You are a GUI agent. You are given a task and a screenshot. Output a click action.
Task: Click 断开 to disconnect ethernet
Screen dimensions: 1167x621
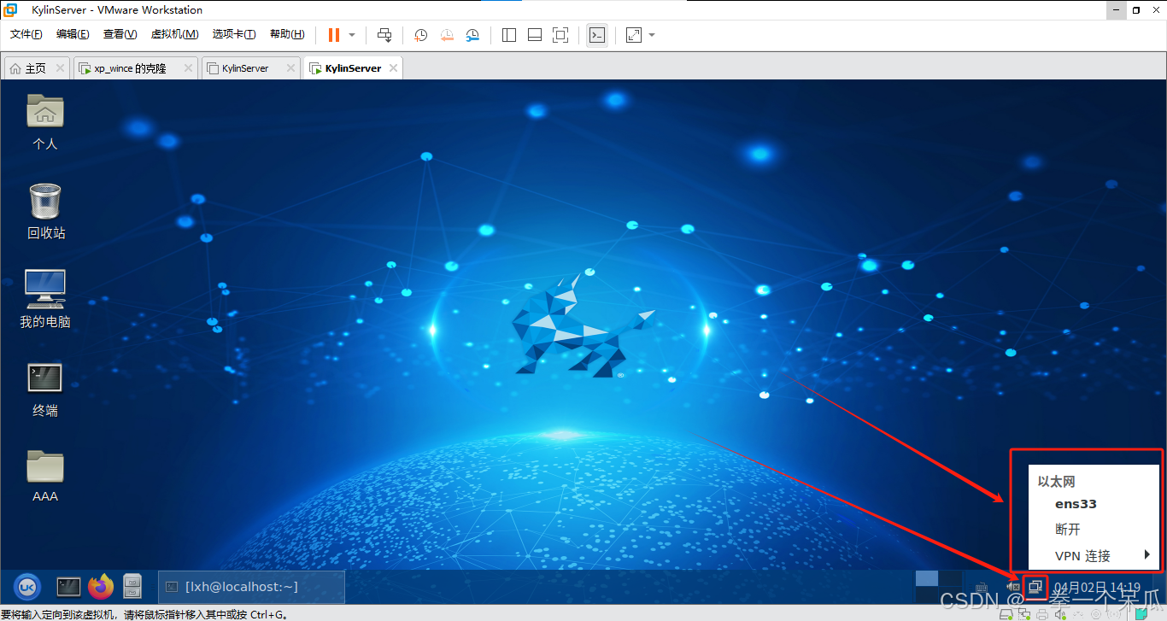(1068, 530)
